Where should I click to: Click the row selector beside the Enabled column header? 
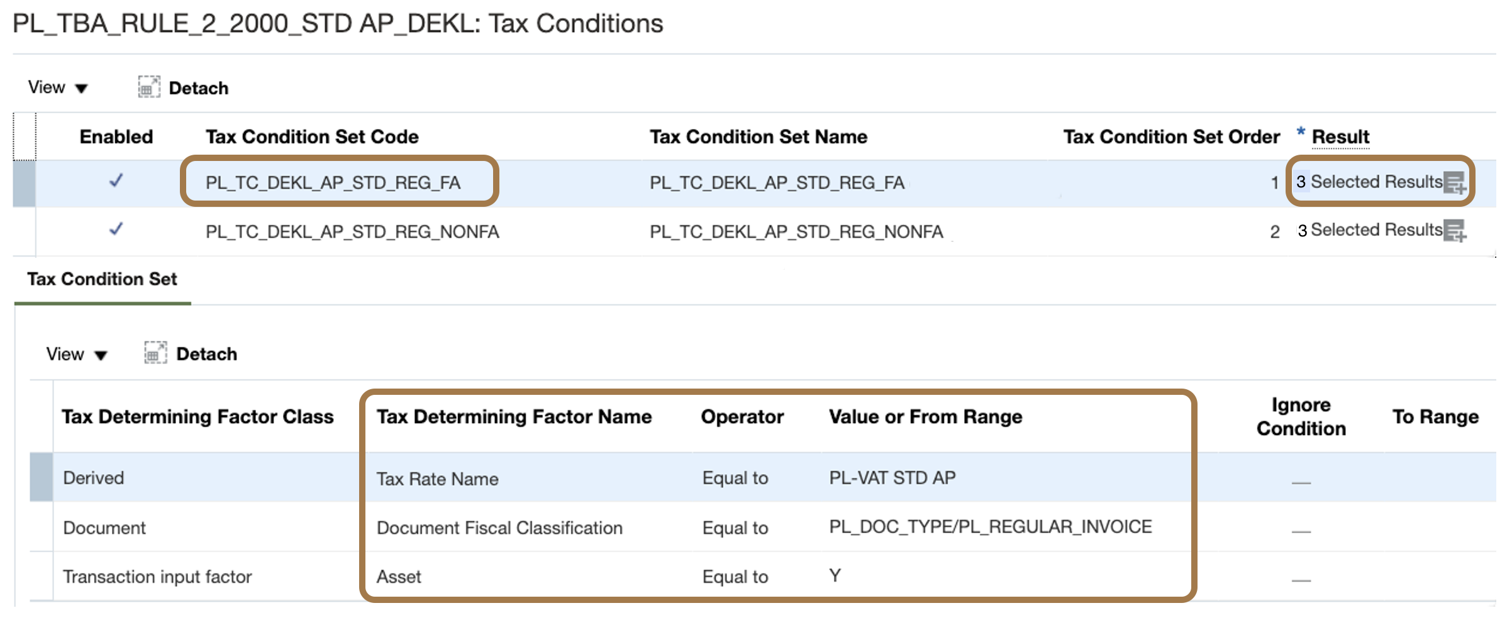click(24, 136)
